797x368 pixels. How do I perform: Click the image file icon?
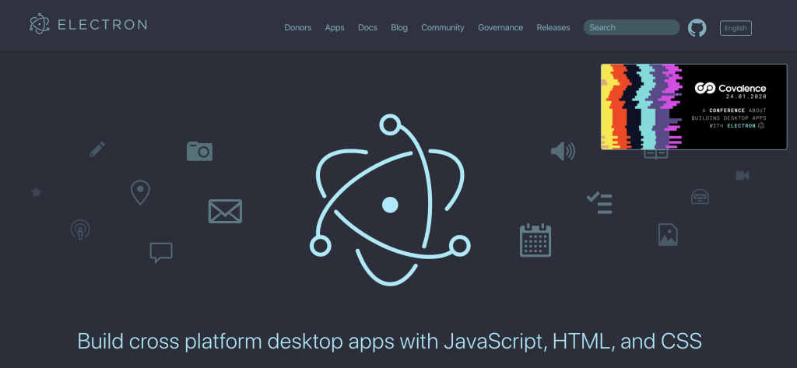[668, 234]
